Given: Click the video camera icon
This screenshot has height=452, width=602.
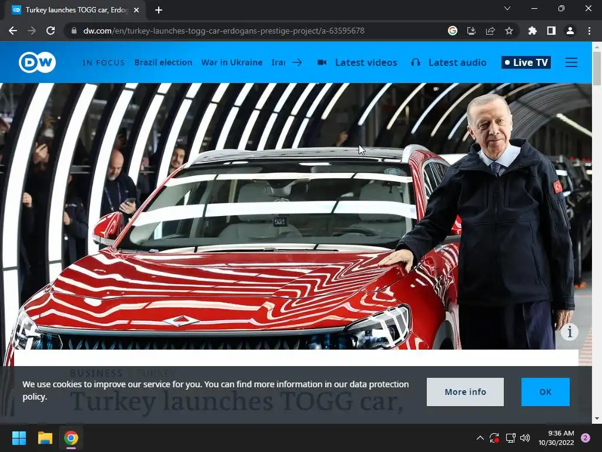Looking at the screenshot, I should (x=322, y=62).
